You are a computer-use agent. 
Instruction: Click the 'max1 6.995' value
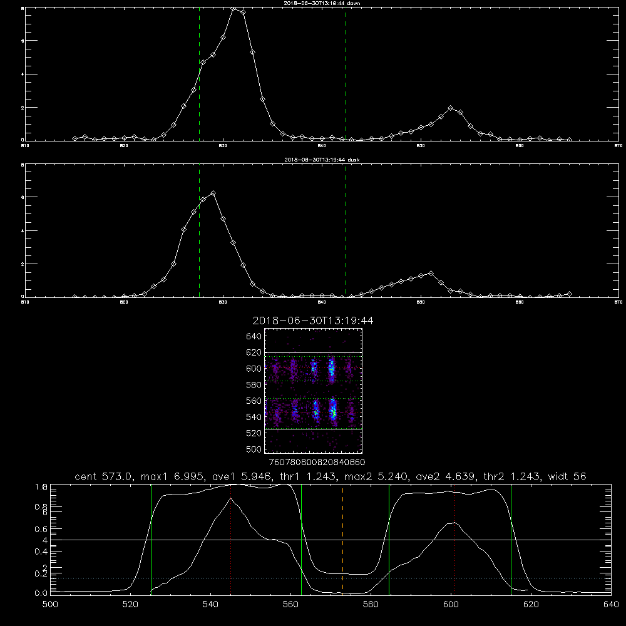coord(172,476)
